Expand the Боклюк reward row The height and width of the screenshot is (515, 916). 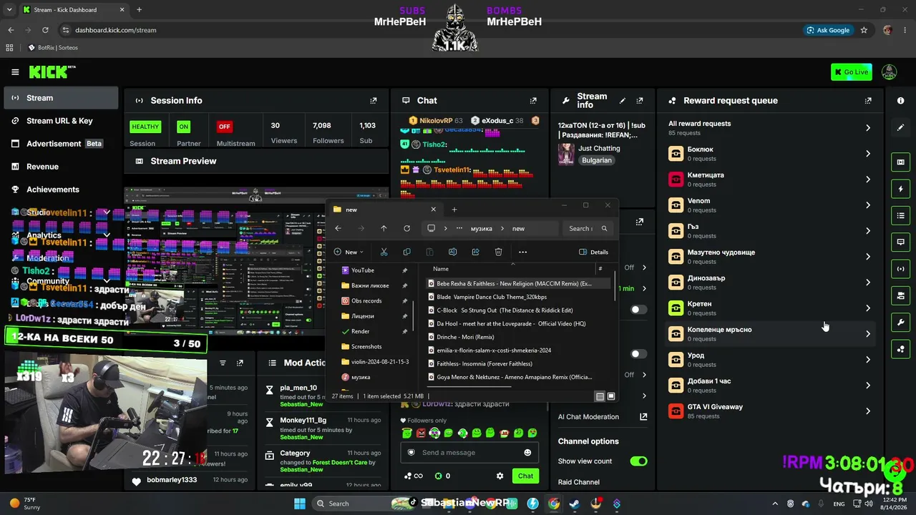pyautogui.click(x=868, y=154)
